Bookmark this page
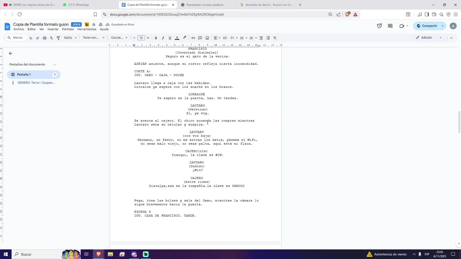The image size is (461, 259). point(95,14)
